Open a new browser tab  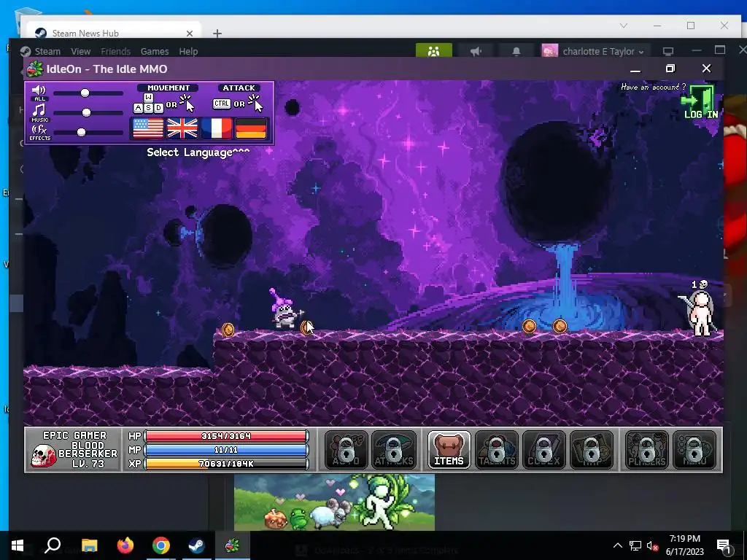pos(217,34)
